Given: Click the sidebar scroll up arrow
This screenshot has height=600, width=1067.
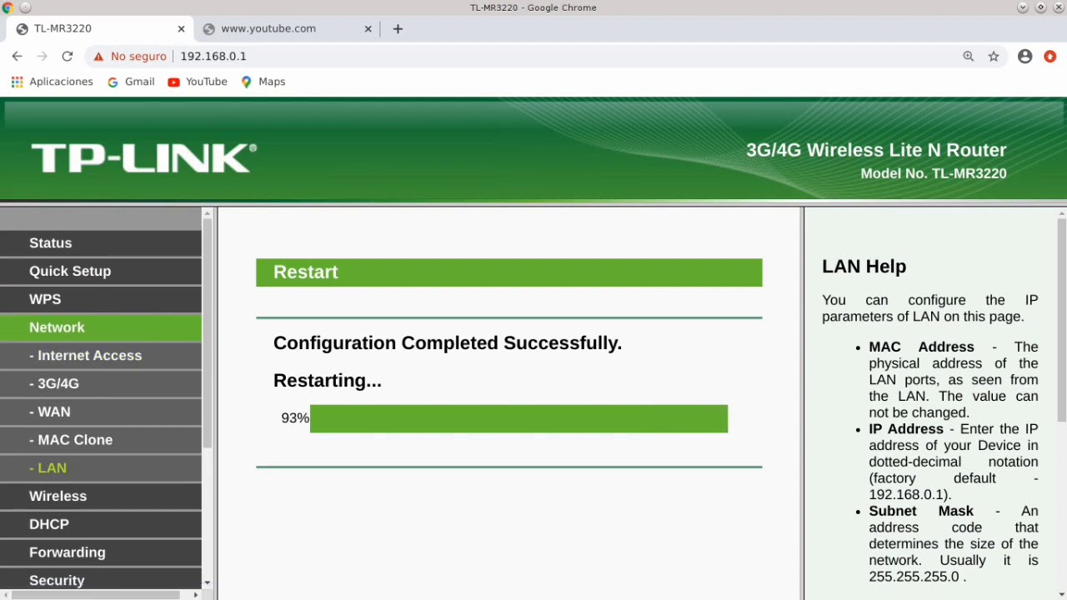Looking at the screenshot, I should pyautogui.click(x=207, y=214).
